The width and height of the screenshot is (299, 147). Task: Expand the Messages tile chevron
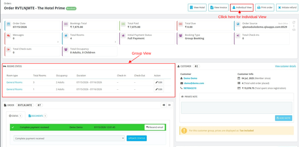click(58, 42)
